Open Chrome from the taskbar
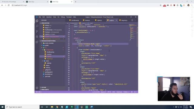The width and height of the screenshot is (194, 109). click(57, 107)
